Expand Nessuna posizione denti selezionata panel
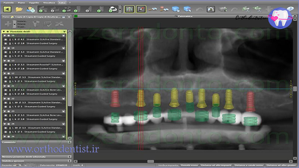 (x=70, y=156)
